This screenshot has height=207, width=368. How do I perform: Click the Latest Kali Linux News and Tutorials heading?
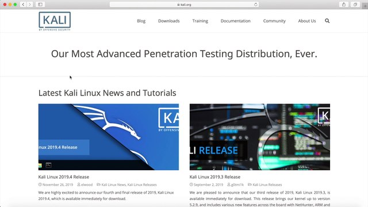coord(108,93)
